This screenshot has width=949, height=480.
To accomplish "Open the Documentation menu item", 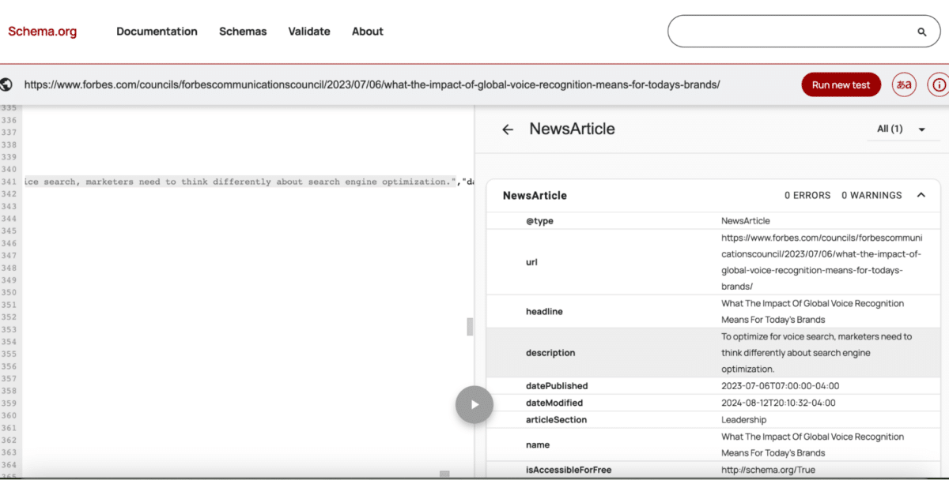I will 157,32.
